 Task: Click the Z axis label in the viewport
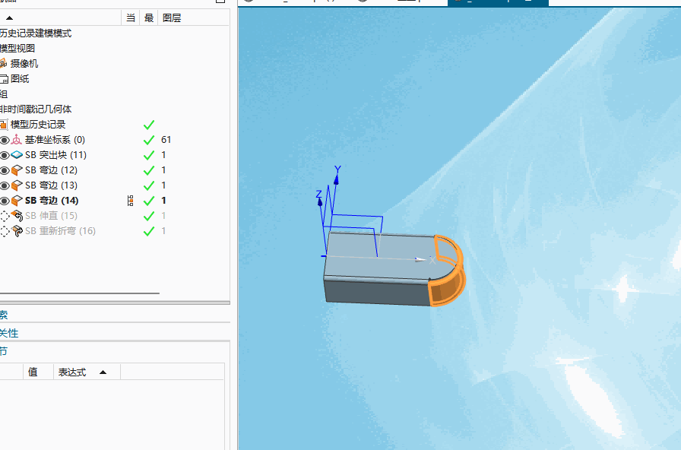click(318, 194)
